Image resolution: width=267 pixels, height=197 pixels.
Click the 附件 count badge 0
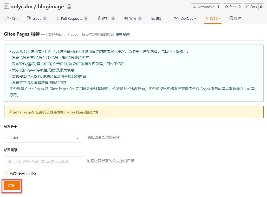tap(113, 18)
